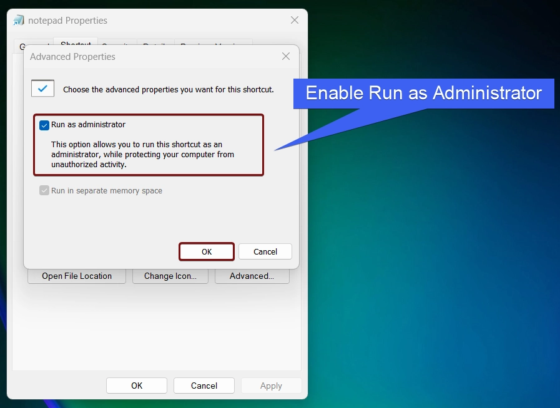The height and width of the screenshot is (408, 560).
Task: Uncheck the Run as administrator checkbox
Action: coord(44,125)
